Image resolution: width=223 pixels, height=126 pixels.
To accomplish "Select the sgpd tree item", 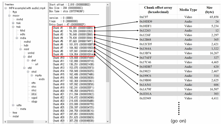I will [34, 98].
